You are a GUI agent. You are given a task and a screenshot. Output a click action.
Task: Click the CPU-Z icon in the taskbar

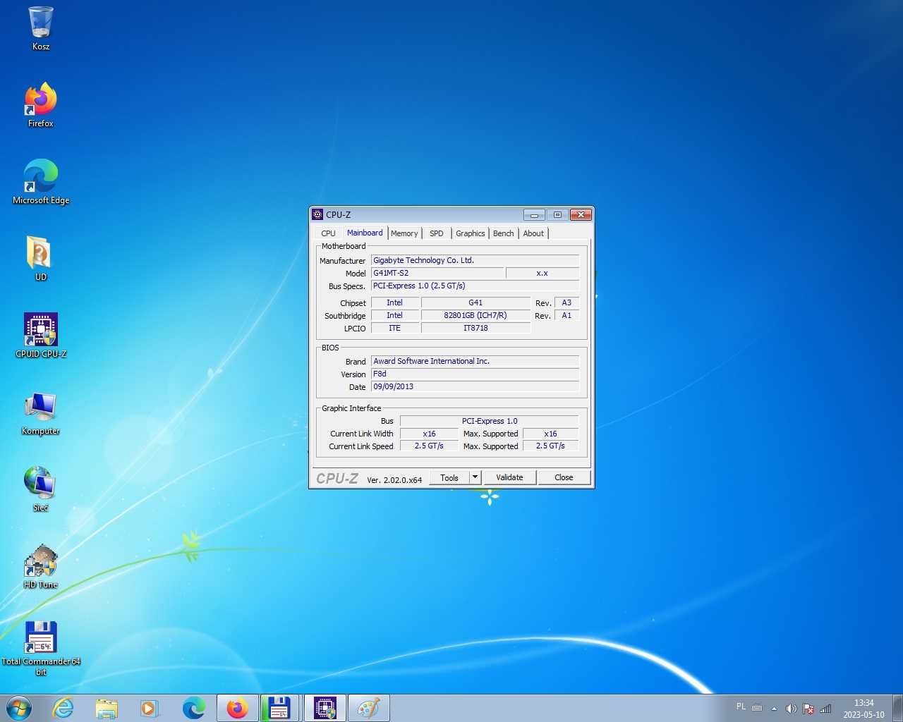click(325, 708)
